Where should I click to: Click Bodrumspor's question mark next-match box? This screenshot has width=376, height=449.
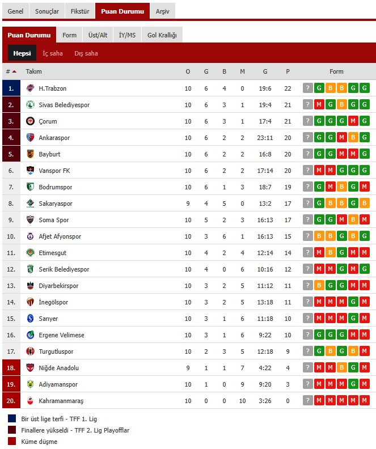[307, 187]
